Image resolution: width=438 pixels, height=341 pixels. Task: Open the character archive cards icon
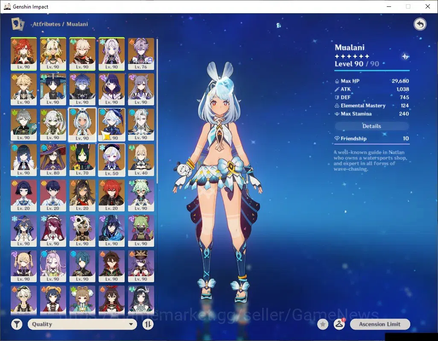[x=18, y=24]
